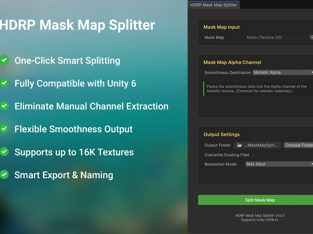The width and height of the screenshot is (313, 234).
Task: Open the Smoothness Destination dropdown
Action: [x=282, y=73]
